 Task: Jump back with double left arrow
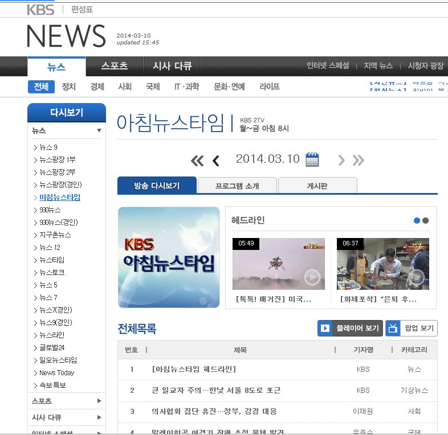197,161
